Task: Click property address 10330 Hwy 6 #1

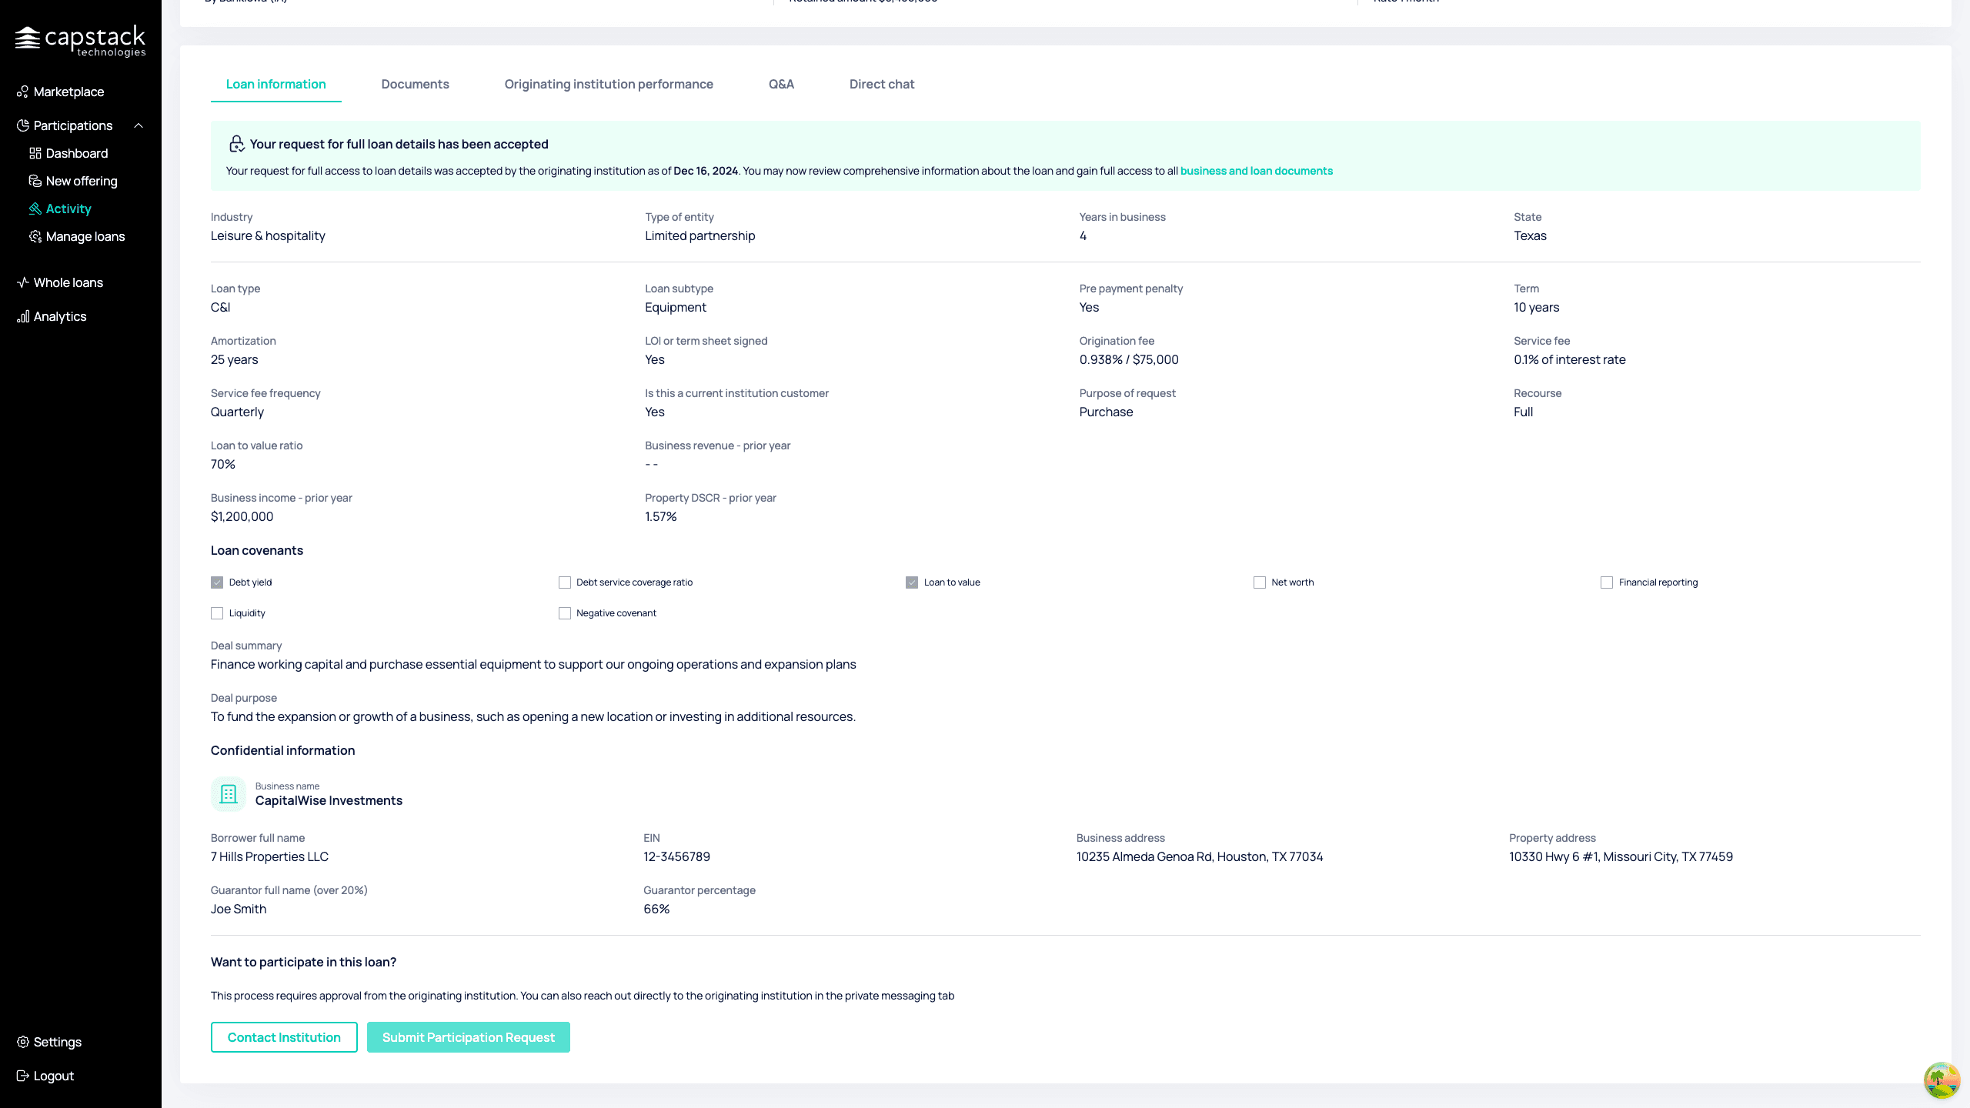Action: tap(1621, 856)
